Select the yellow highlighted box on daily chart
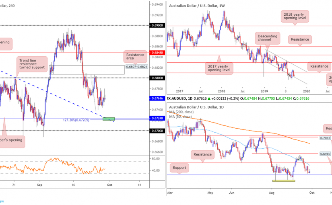This screenshot has width=332, height=205. pyautogui.click(x=283, y=180)
